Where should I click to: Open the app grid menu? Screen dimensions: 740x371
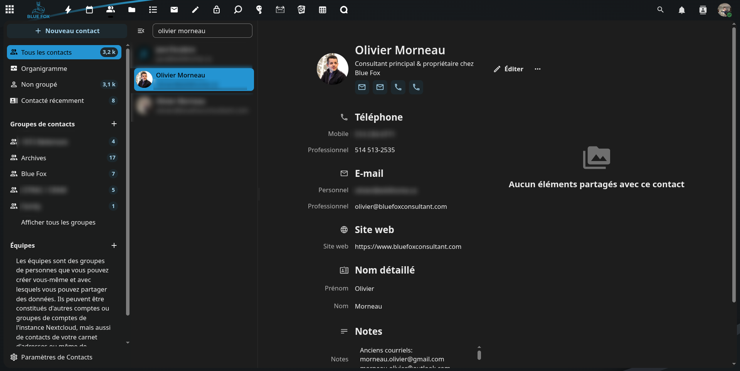coord(10,10)
